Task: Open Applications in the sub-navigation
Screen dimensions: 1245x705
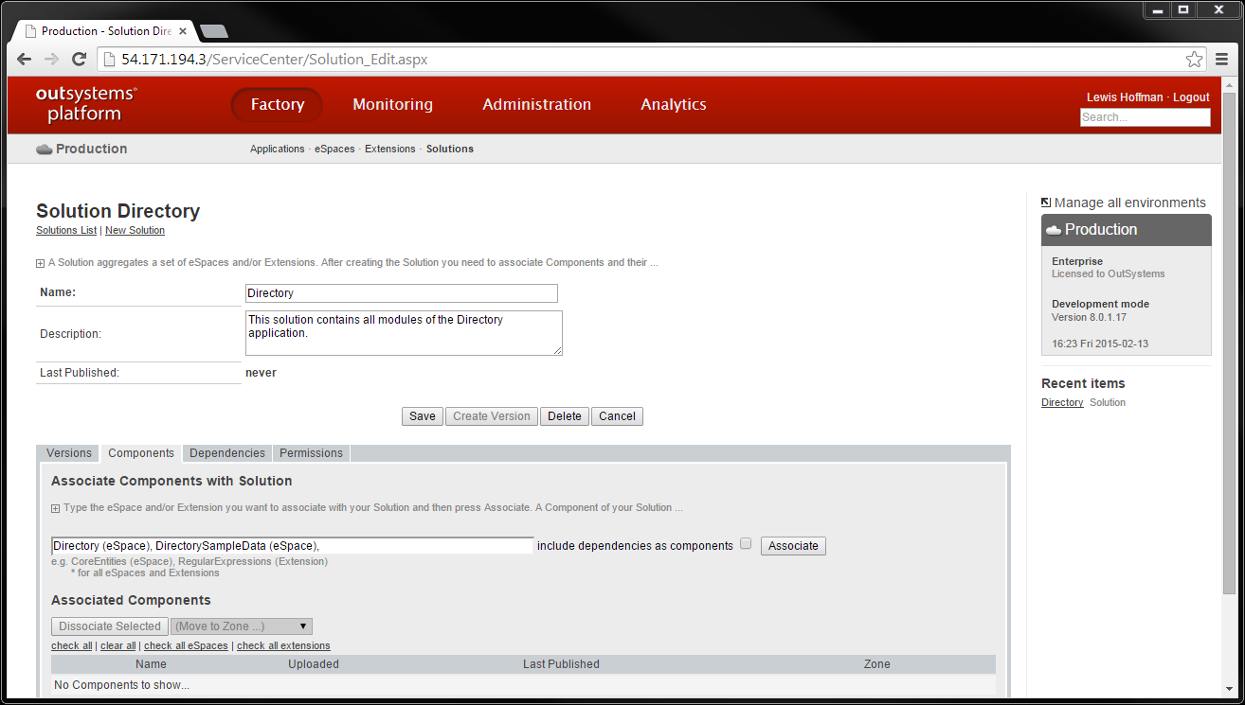Action: 278,149
